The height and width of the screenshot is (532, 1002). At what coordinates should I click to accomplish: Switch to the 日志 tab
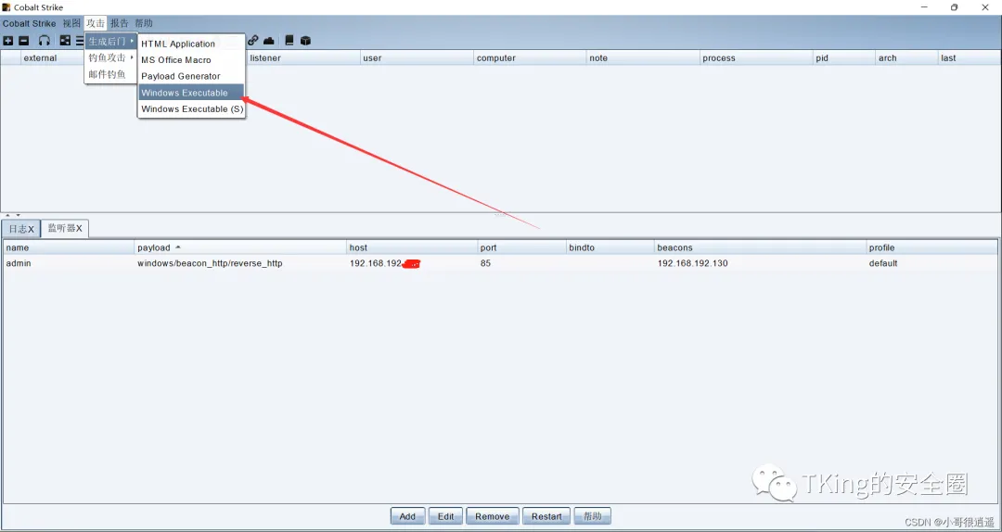point(21,229)
